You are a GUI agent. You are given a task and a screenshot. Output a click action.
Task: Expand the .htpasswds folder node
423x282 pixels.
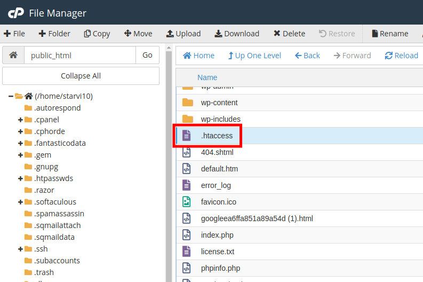20,178
